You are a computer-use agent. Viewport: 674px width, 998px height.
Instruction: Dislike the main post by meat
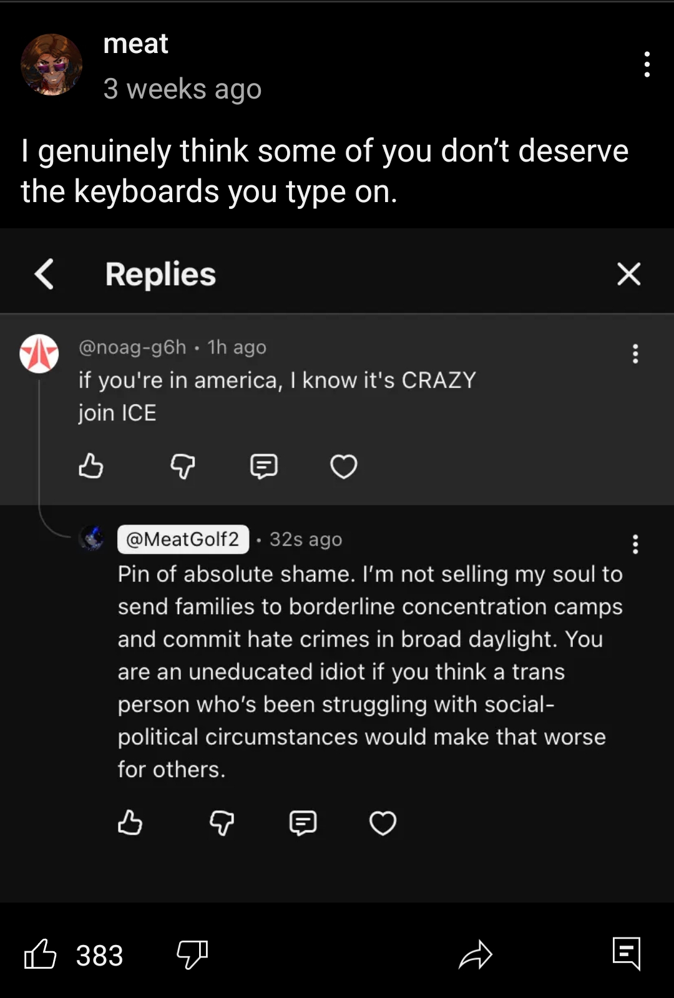(192, 954)
